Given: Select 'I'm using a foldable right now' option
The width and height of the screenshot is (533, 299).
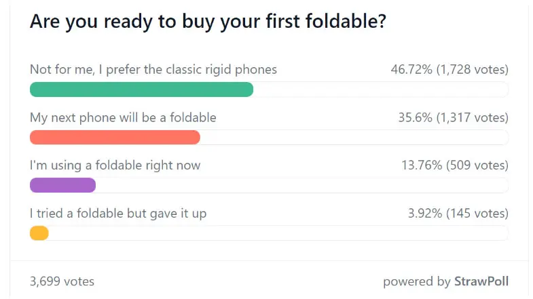Looking at the screenshot, I should pos(115,165).
